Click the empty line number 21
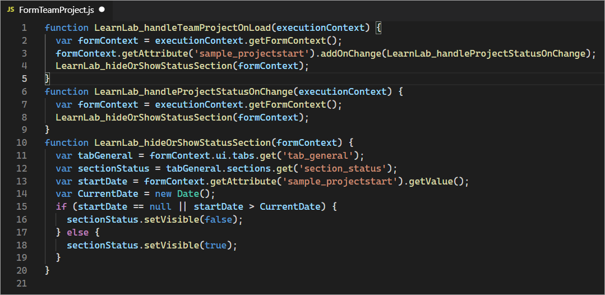Screen dimensions: 605x295 tap(21, 283)
